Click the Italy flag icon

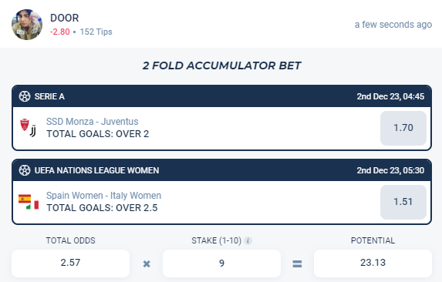[32, 205]
